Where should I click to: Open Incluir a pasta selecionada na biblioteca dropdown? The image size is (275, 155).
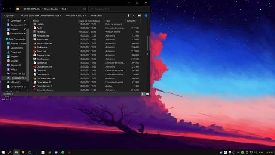coord(41,15)
